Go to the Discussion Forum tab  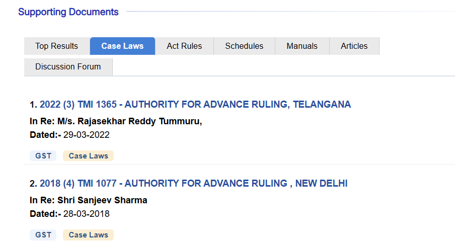point(68,66)
